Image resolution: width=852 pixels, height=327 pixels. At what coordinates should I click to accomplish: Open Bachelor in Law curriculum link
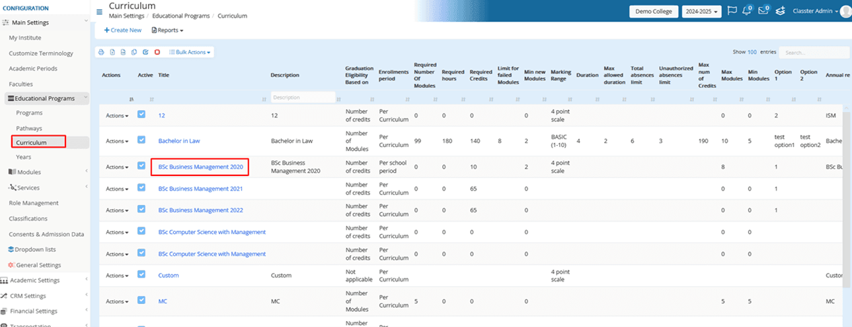point(180,141)
